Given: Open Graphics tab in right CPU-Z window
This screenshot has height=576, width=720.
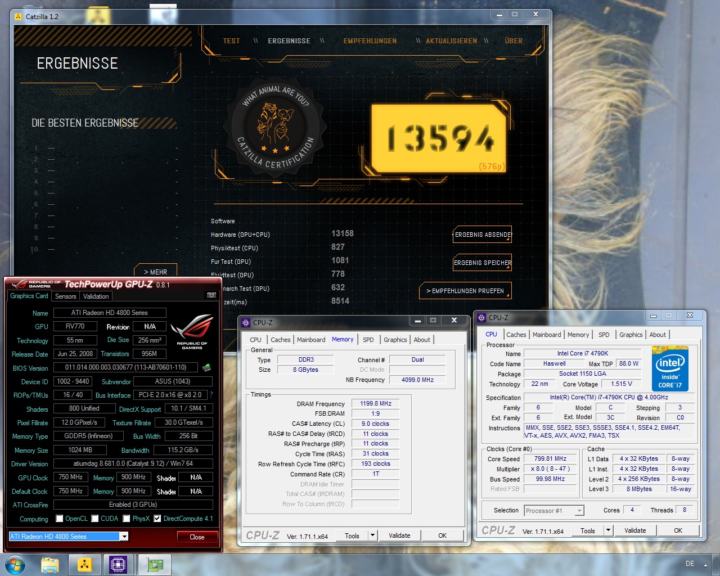Looking at the screenshot, I should tap(631, 335).
